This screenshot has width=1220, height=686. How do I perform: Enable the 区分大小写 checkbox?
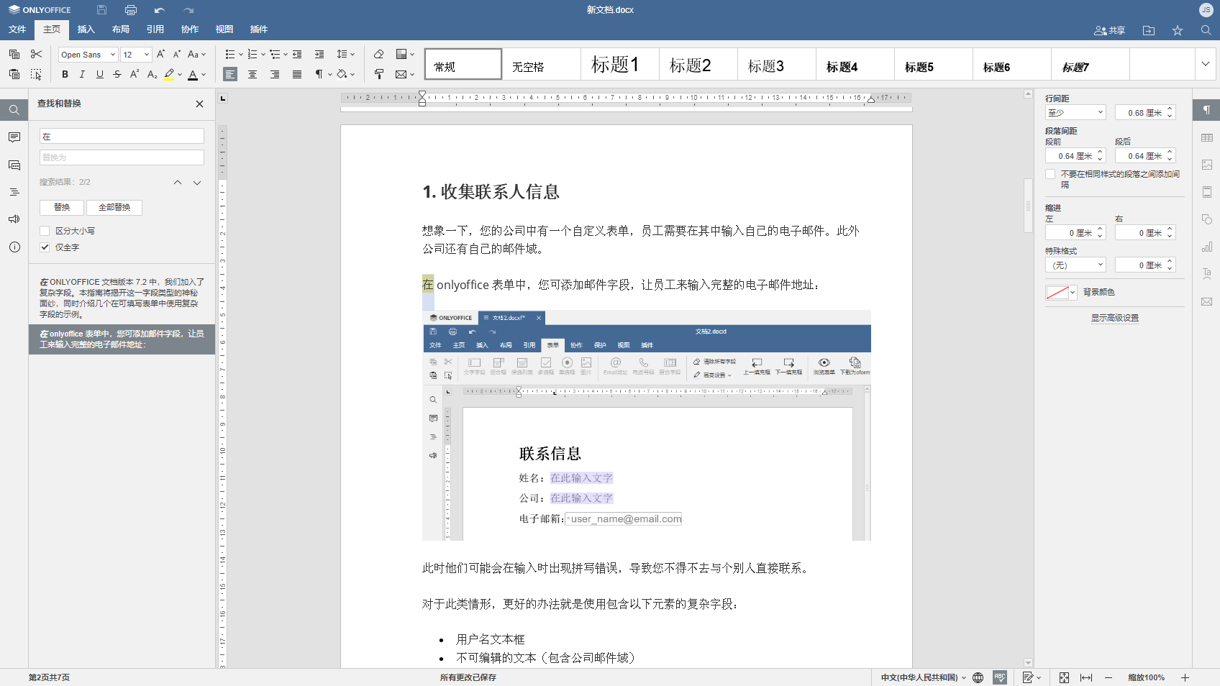coord(45,231)
